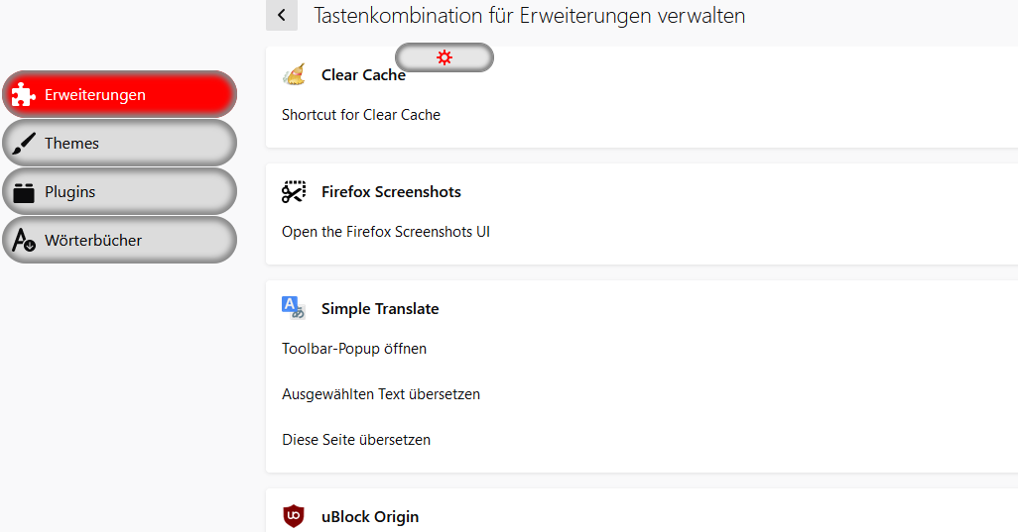Click the Clear Cache broom icon
The width and height of the screenshot is (1018, 532).
pyautogui.click(x=294, y=74)
